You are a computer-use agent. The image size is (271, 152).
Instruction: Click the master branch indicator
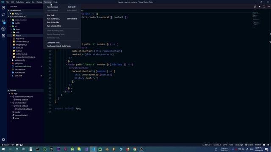pyautogui.click(x=6, y=145)
